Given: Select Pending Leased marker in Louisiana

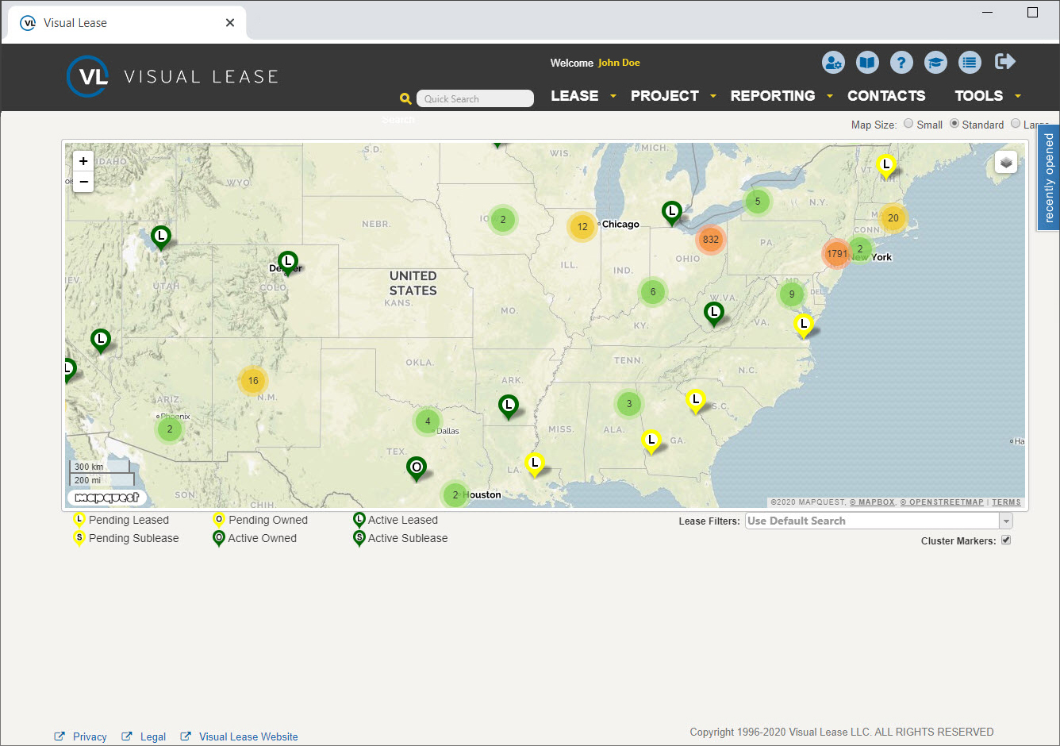Looking at the screenshot, I should pos(535,464).
